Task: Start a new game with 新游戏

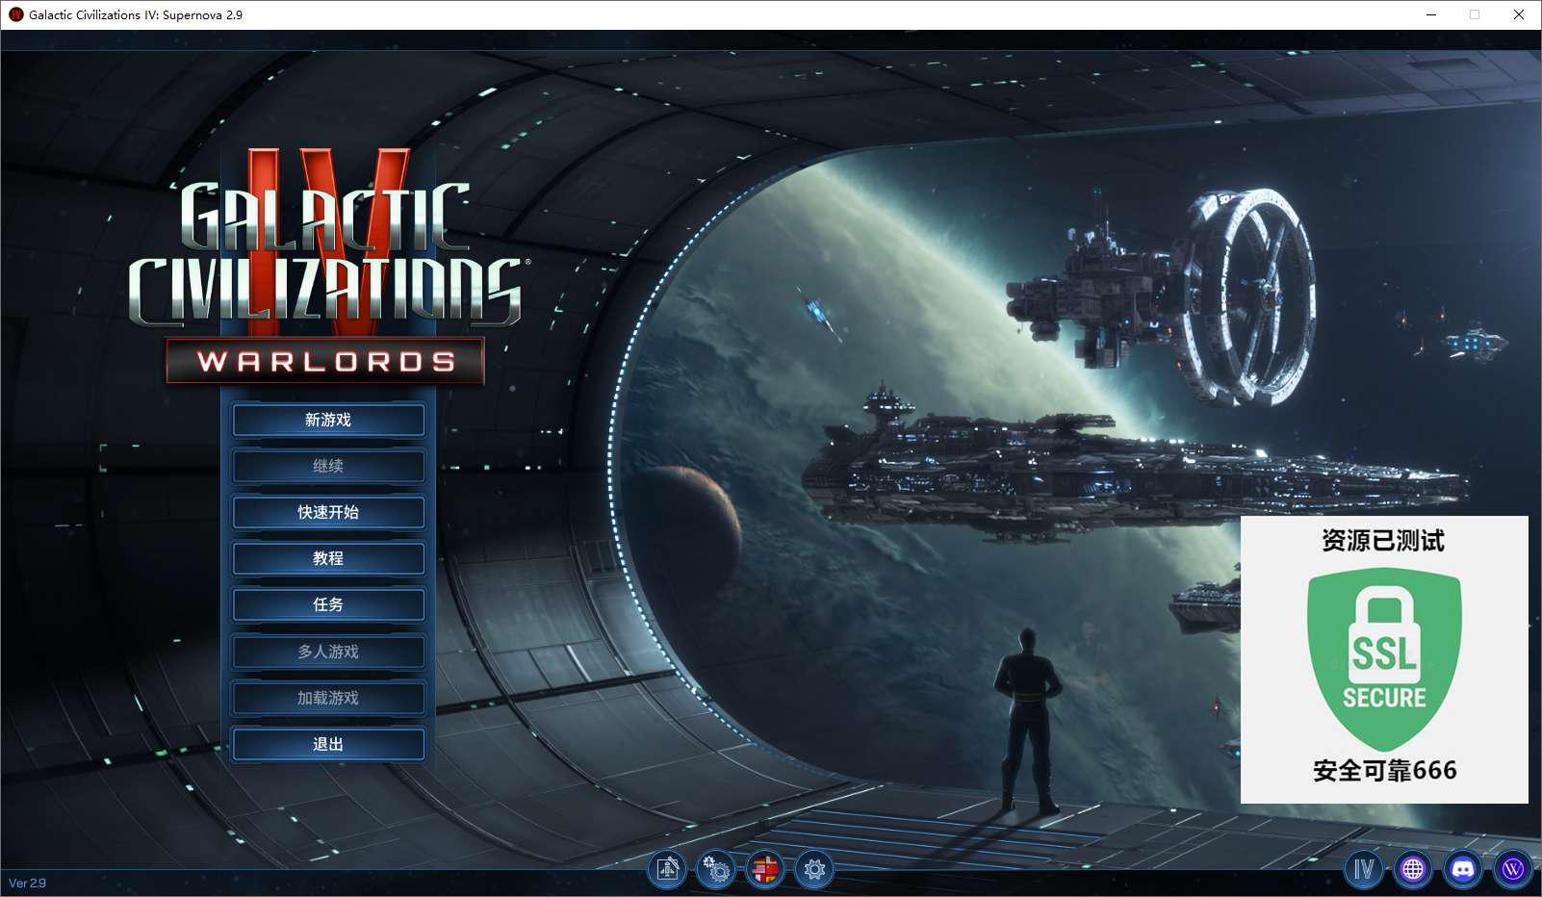Action: pos(328,420)
